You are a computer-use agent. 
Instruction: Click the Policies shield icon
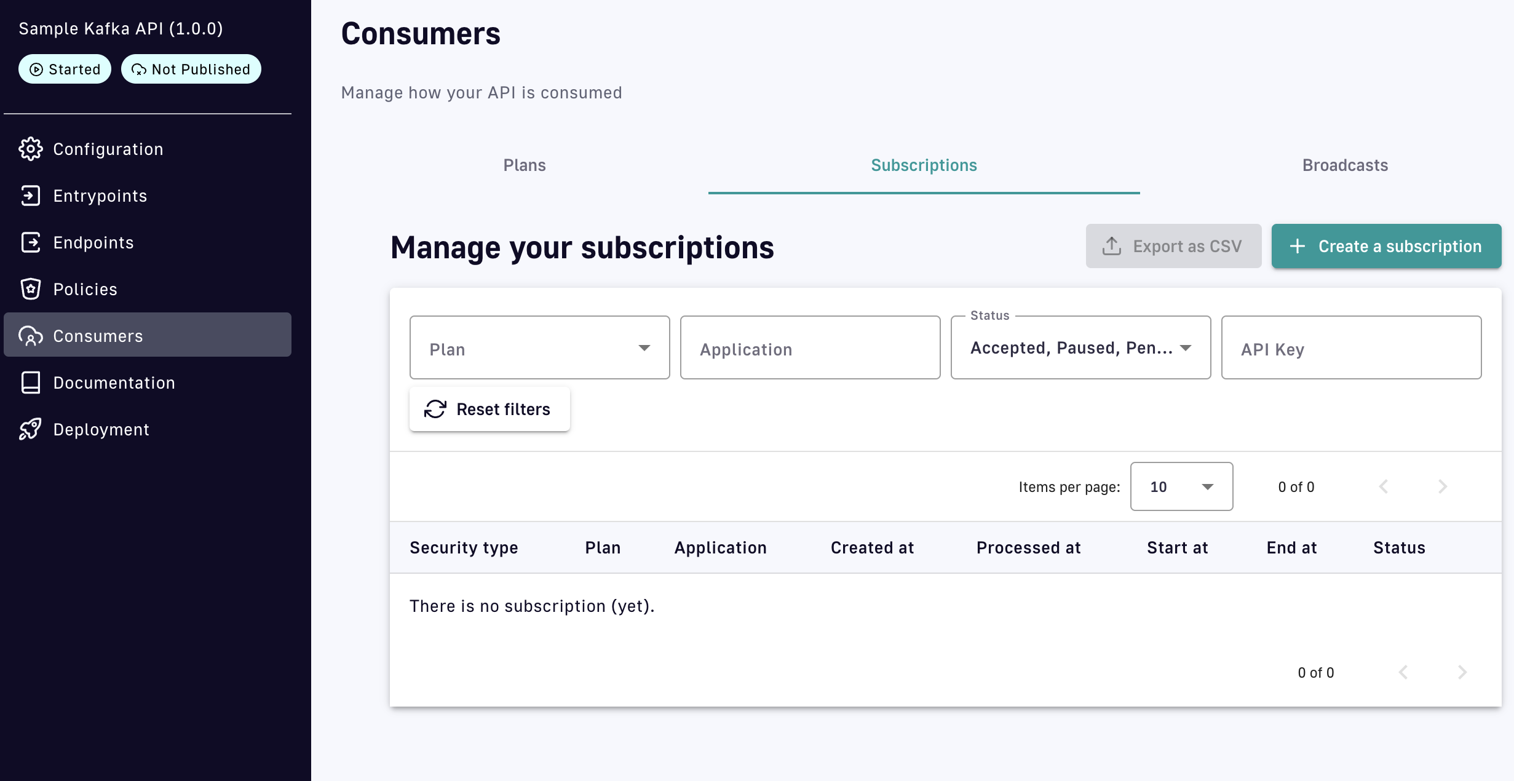point(31,289)
